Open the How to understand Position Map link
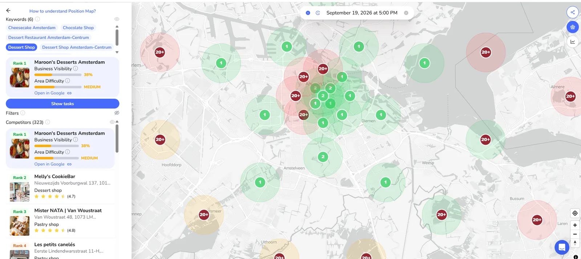The width and height of the screenshot is (581, 259). [x=62, y=11]
